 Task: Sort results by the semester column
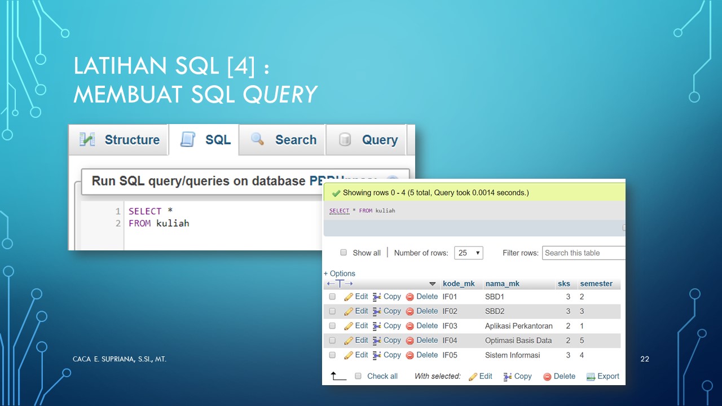click(597, 284)
